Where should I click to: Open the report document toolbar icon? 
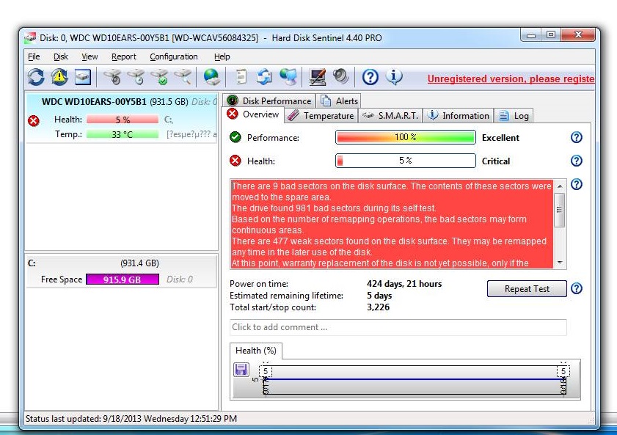[x=241, y=77]
